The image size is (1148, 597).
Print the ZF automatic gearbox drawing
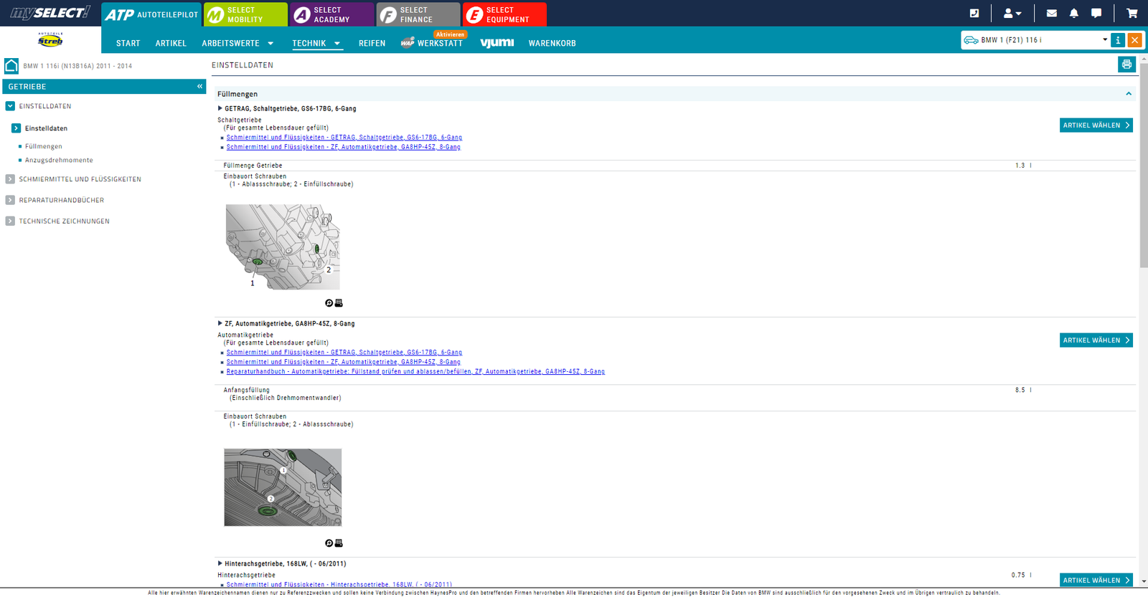pyautogui.click(x=339, y=543)
